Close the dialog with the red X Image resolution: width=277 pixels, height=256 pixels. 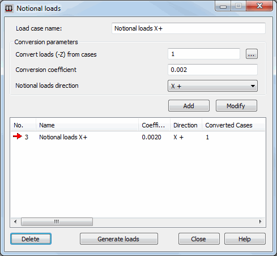coord(259,6)
